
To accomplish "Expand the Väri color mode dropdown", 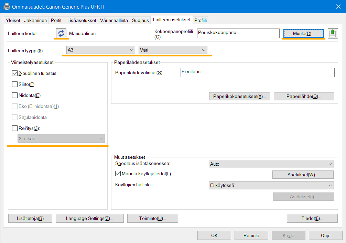I will (x=173, y=50).
